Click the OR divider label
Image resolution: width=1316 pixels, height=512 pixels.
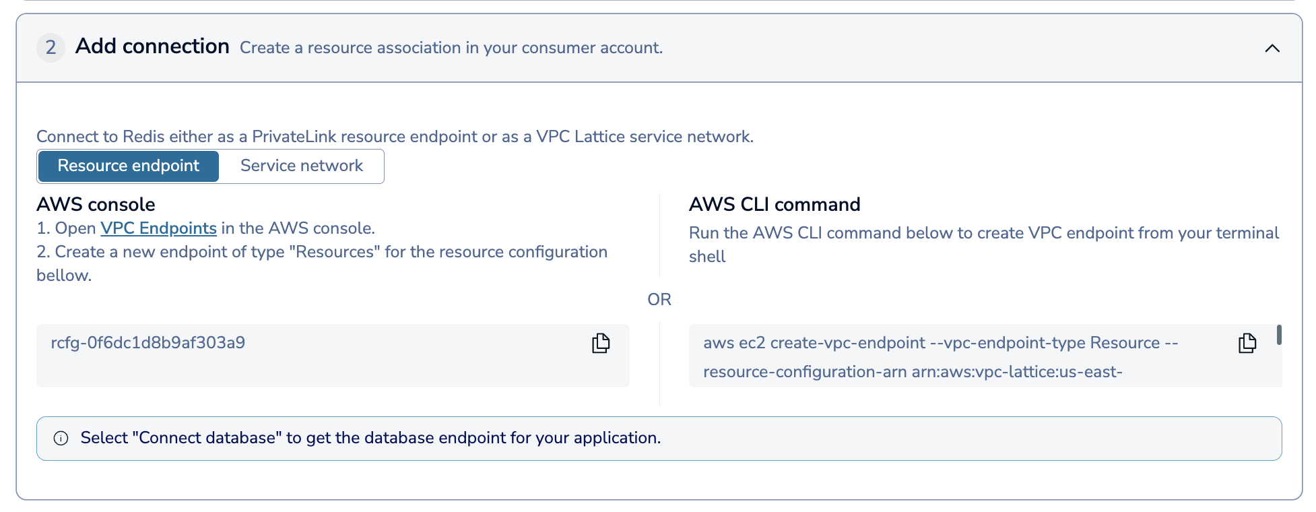coord(659,300)
